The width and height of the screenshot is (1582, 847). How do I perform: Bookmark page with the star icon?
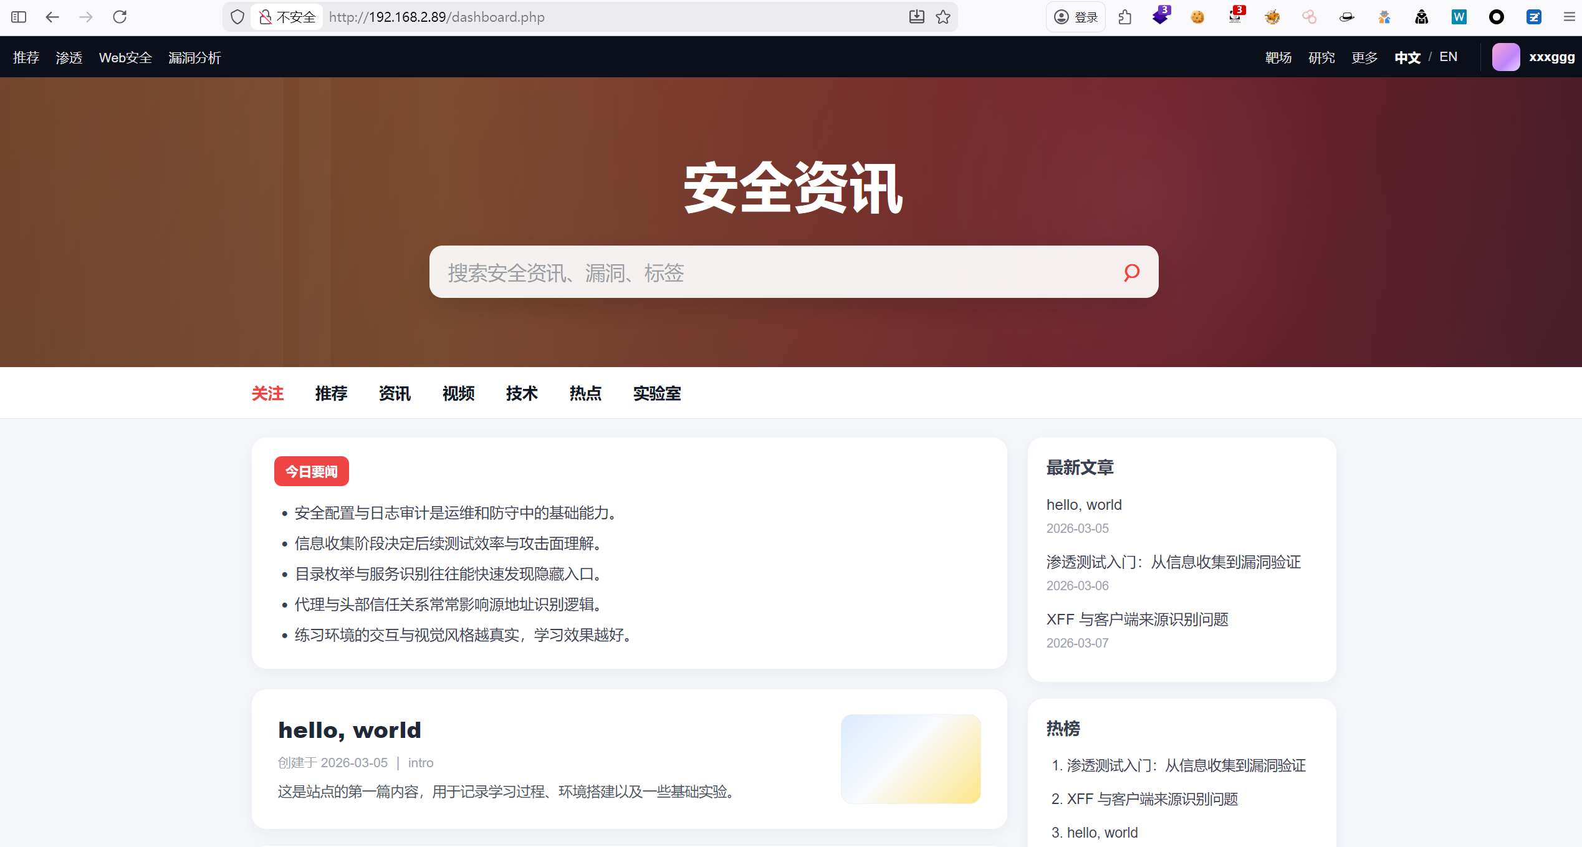pos(943,17)
